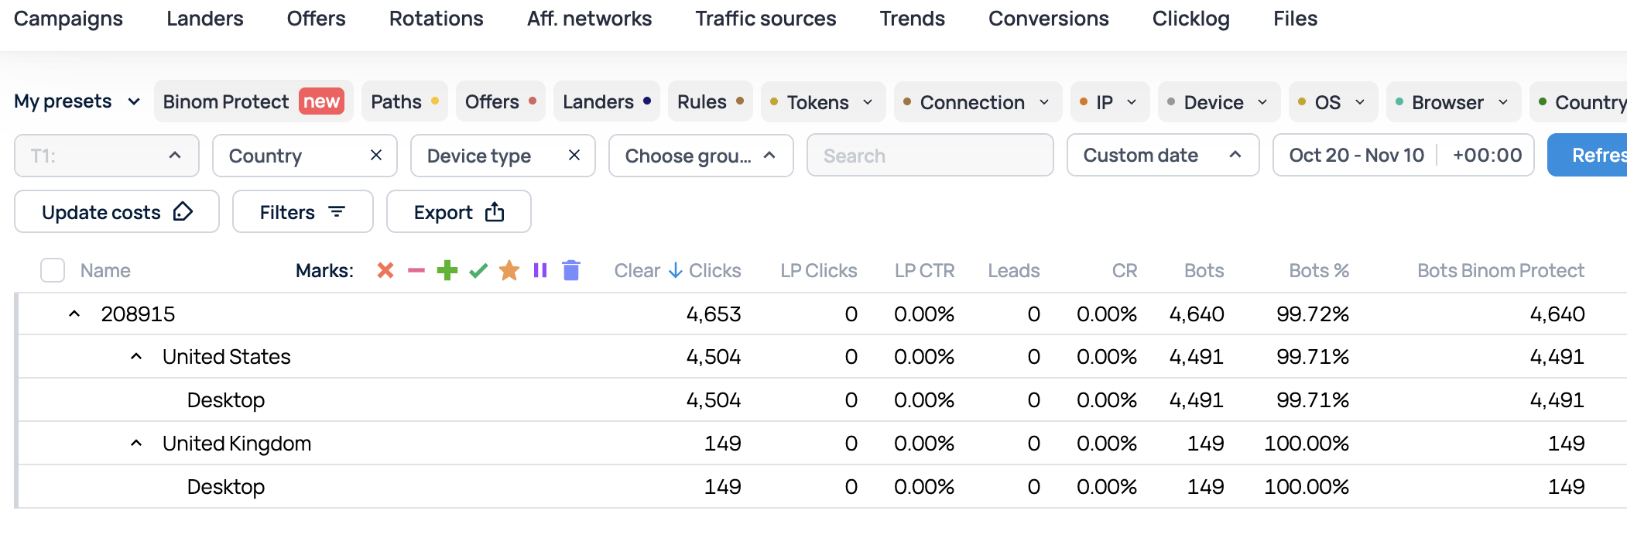1627x545 pixels.
Task: Mark rows with the orange star
Action: click(509, 270)
